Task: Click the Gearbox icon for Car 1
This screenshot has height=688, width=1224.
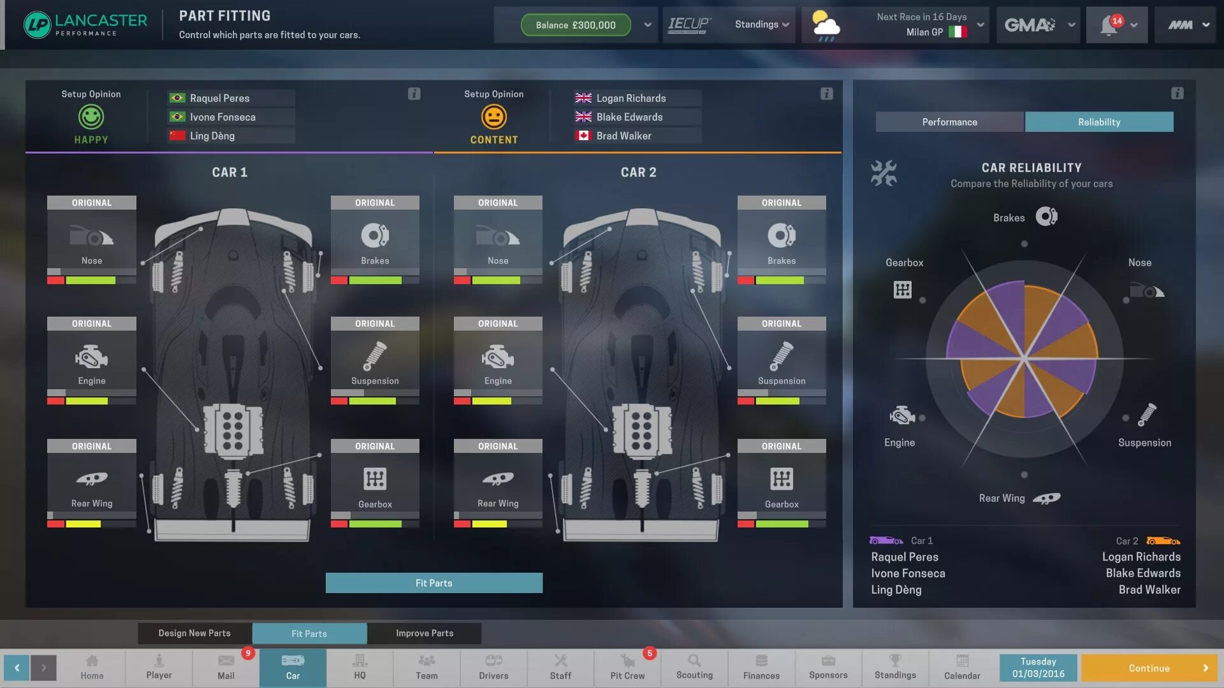Action: click(375, 479)
